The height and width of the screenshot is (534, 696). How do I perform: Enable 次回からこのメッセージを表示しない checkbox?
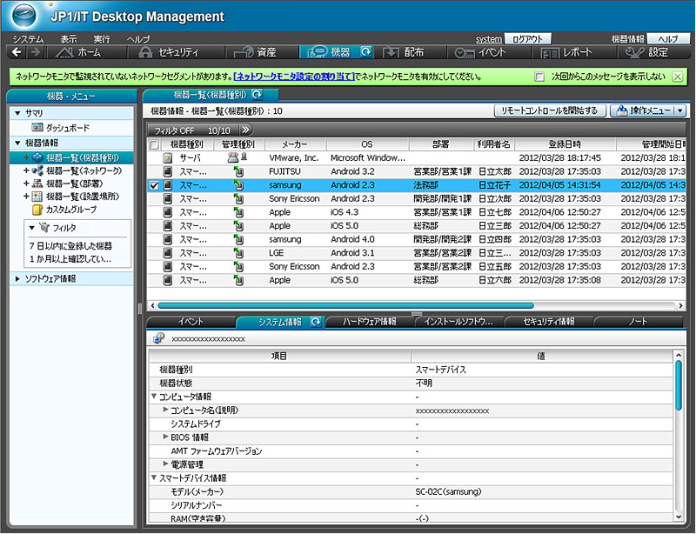[x=539, y=77]
